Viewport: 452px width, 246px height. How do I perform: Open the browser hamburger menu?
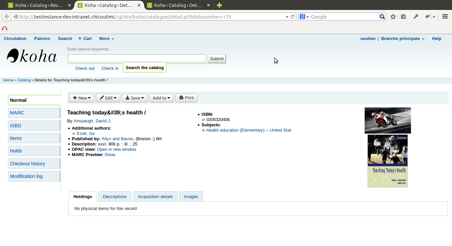[445, 17]
